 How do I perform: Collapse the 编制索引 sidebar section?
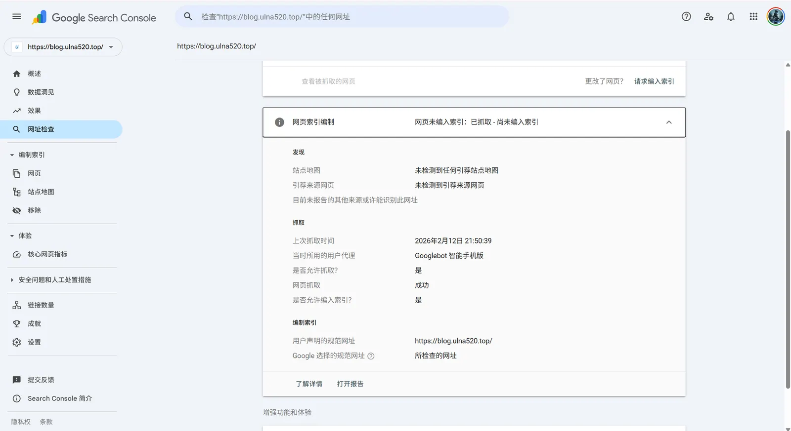(12, 155)
